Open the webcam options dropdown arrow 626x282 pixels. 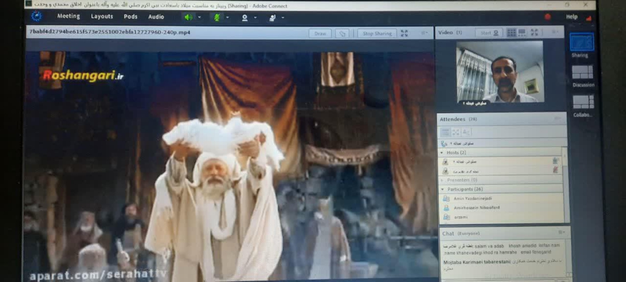(x=255, y=18)
